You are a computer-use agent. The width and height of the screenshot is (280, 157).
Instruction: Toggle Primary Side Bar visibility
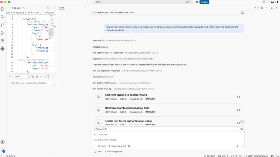pos(268,2)
